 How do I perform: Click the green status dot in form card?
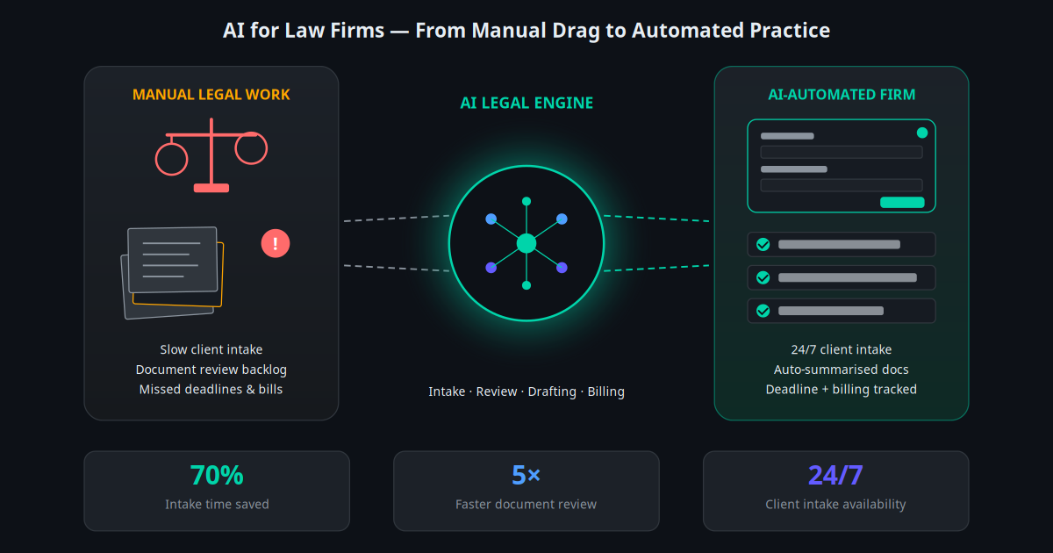(x=921, y=133)
